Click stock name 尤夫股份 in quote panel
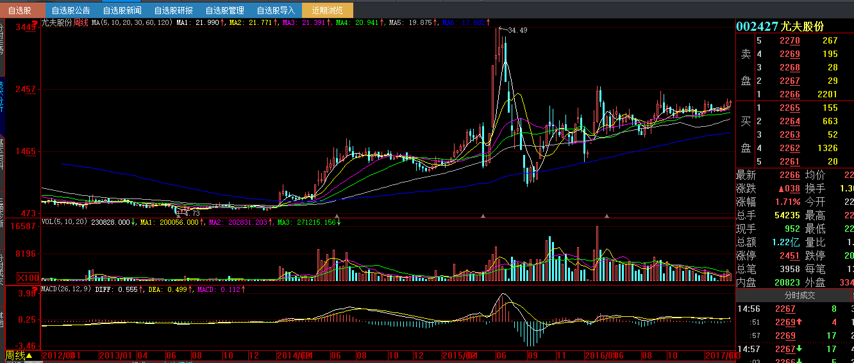This screenshot has height=363, width=854. (x=802, y=26)
